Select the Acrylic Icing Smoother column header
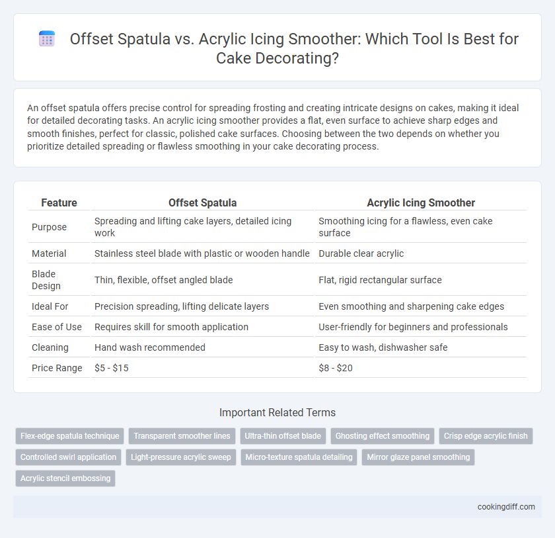 [421, 202]
